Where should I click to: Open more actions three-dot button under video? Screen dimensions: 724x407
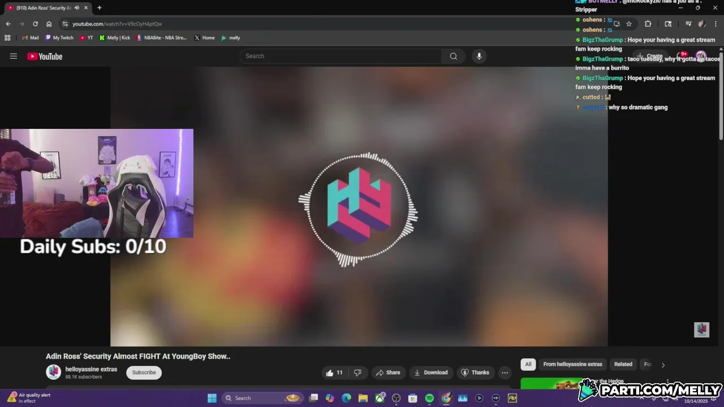[x=505, y=373]
